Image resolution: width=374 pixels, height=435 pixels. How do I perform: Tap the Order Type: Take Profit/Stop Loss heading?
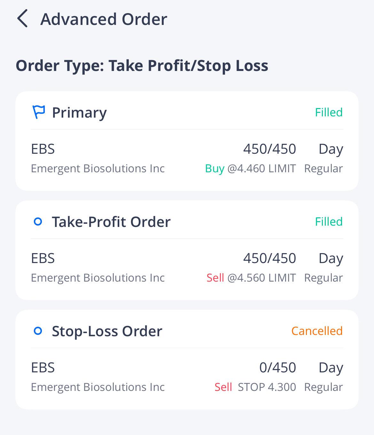pos(142,66)
